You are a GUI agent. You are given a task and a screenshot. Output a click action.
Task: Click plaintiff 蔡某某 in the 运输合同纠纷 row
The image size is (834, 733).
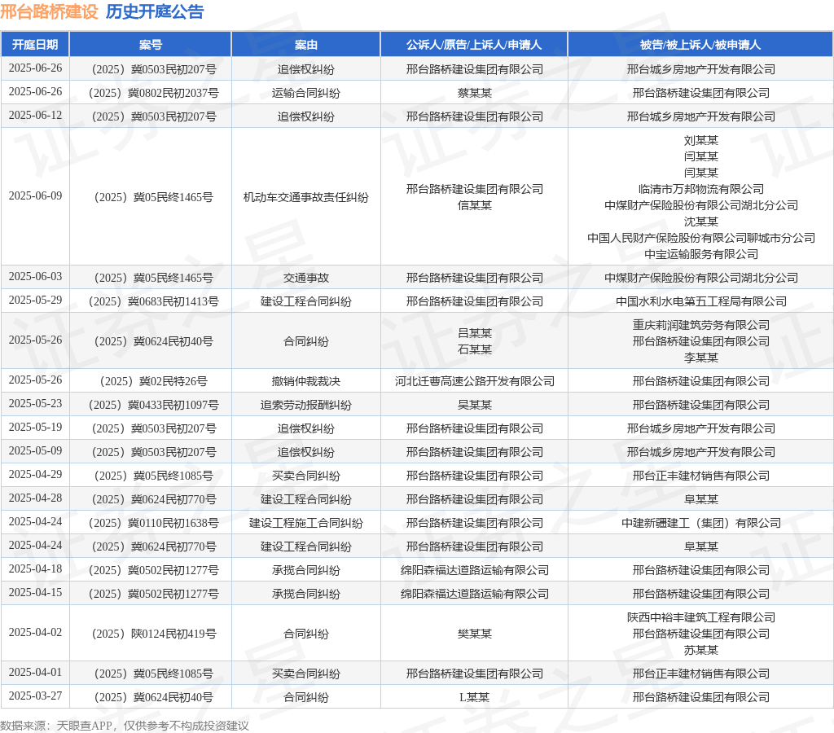click(x=475, y=93)
